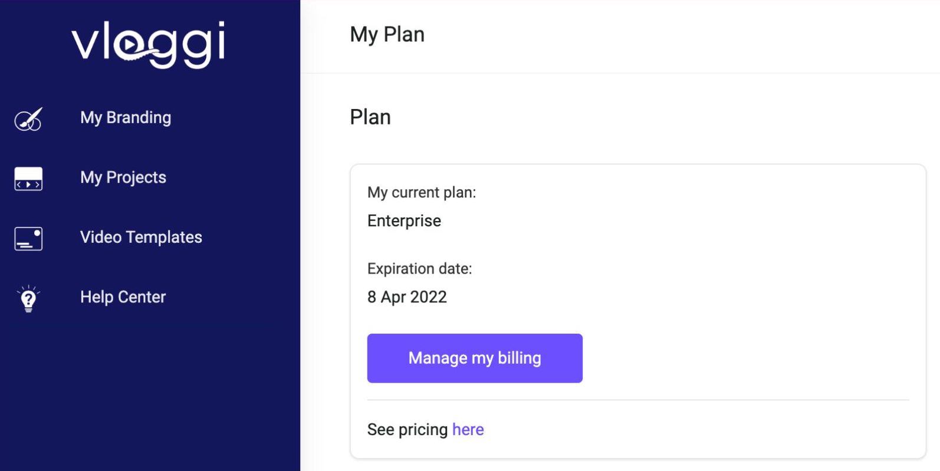The image size is (940, 471).
Task: Click the Plan section heading
Action: coord(370,117)
